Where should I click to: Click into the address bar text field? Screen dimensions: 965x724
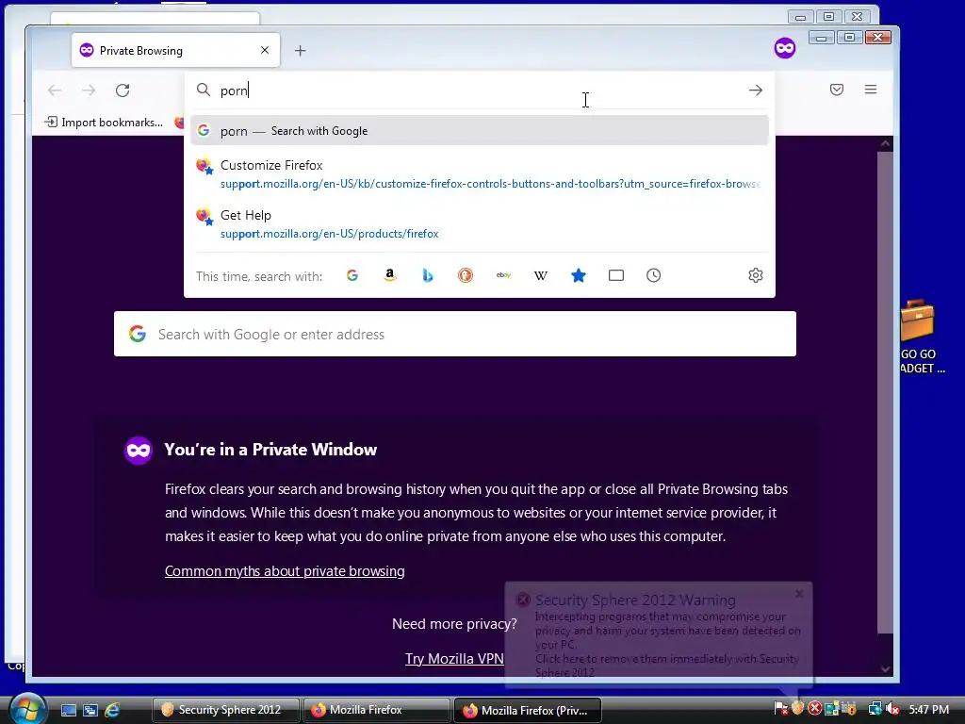click(x=480, y=90)
